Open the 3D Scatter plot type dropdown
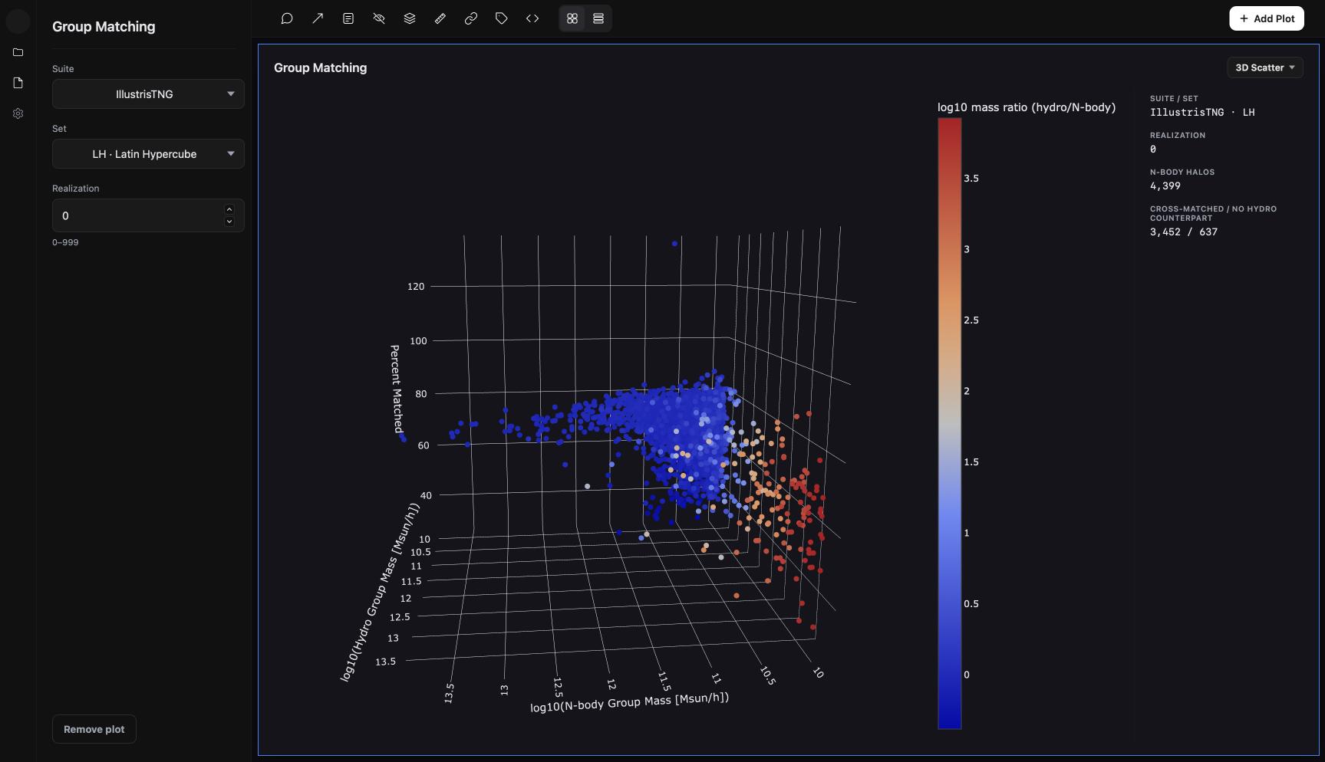Image resolution: width=1325 pixels, height=762 pixels. tap(1264, 67)
